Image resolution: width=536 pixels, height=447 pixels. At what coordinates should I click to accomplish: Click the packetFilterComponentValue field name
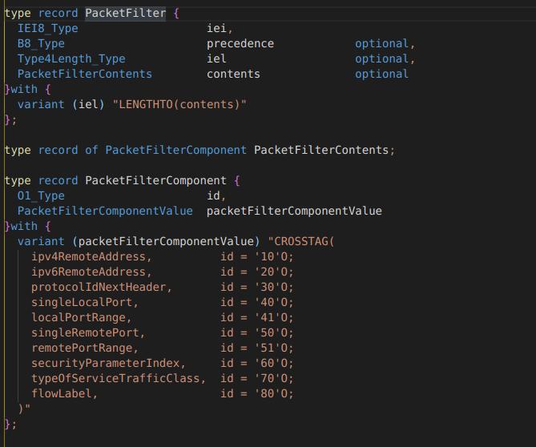pyautogui.click(x=294, y=211)
